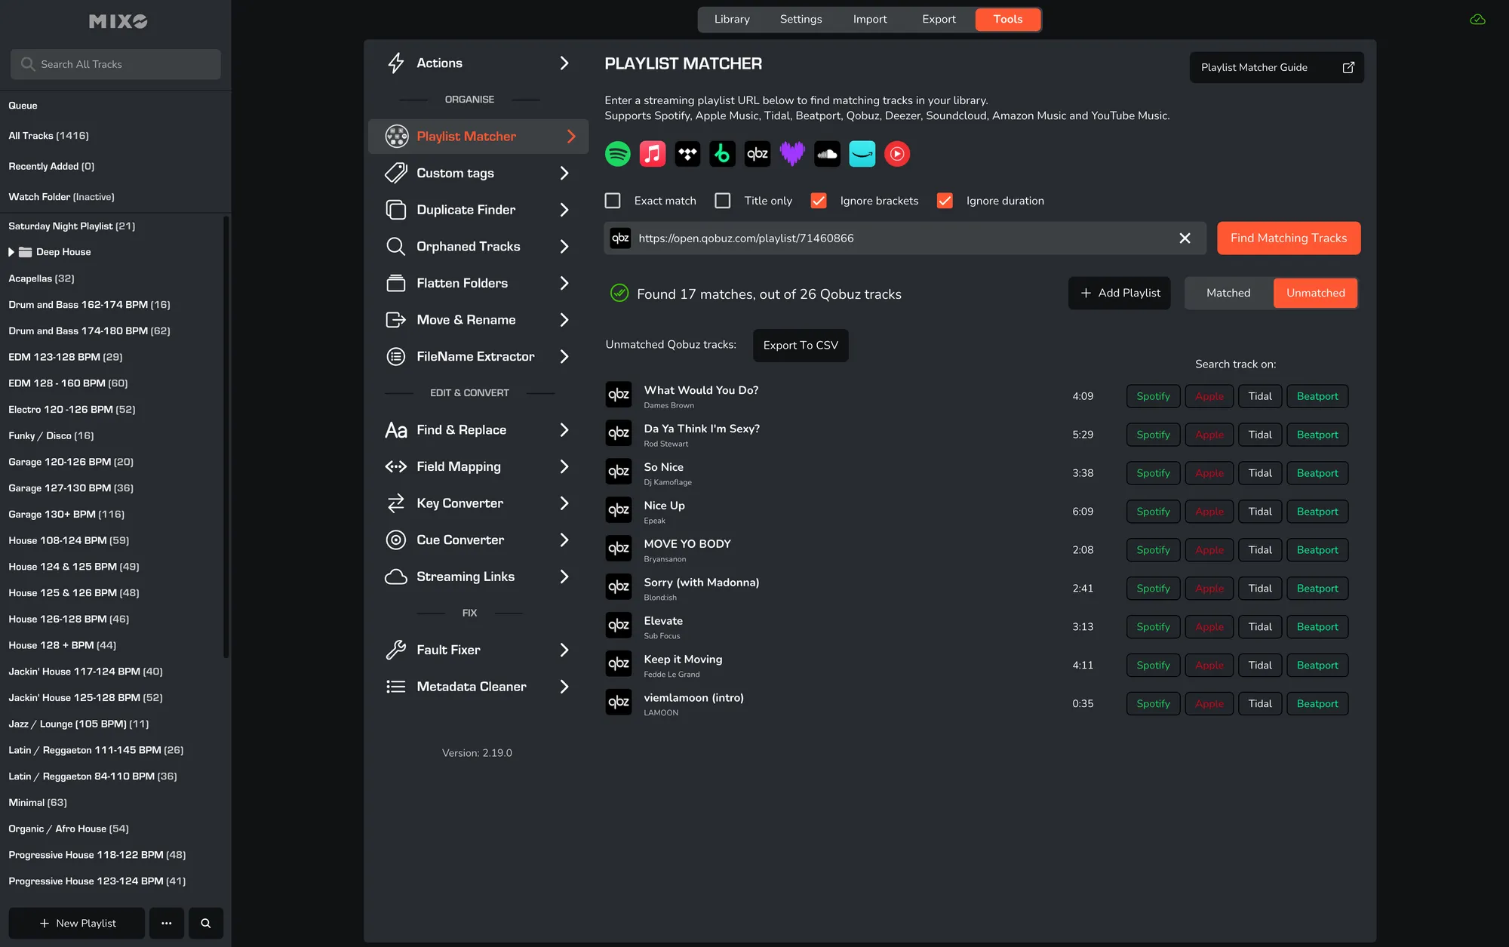The width and height of the screenshot is (1509, 947).
Task: Expand Key Converter chevron
Action: [x=564, y=503]
